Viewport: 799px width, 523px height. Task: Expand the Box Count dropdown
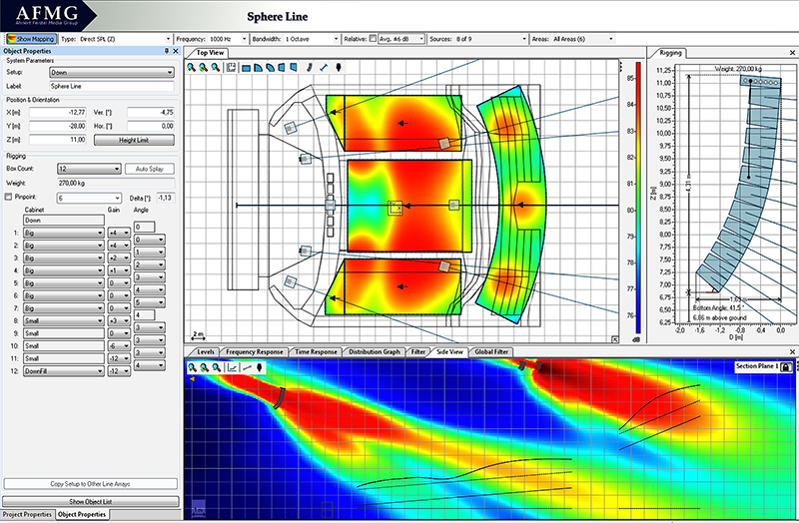92,170
